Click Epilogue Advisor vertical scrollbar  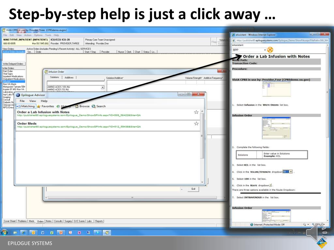(x=202, y=147)
